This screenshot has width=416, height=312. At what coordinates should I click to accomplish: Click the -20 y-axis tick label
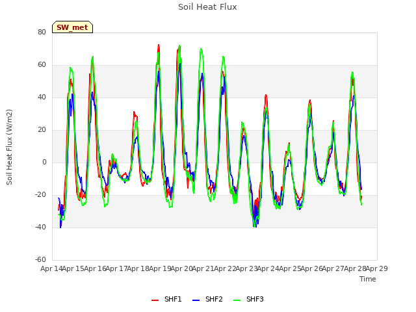click(x=40, y=195)
